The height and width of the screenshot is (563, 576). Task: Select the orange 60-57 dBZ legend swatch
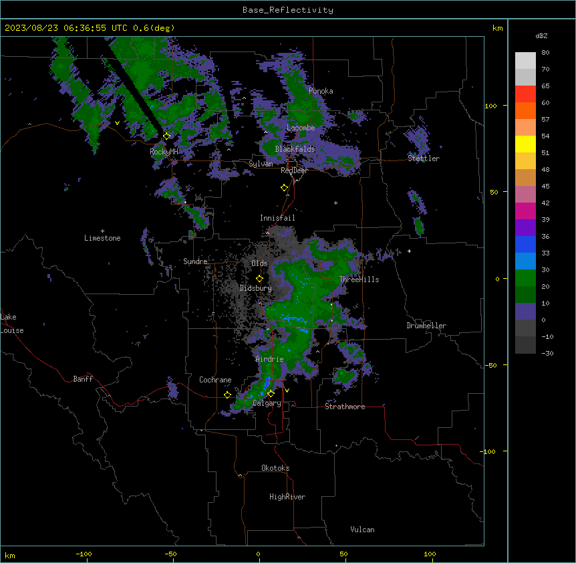[525, 111]
